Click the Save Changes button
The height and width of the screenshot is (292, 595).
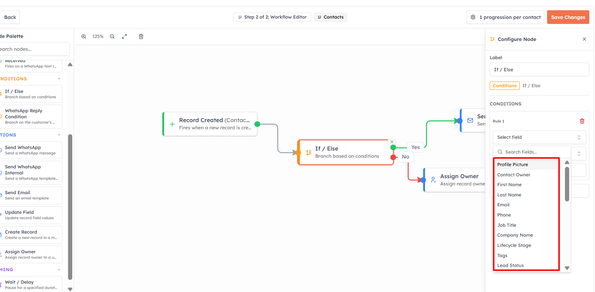coord(568,17)
